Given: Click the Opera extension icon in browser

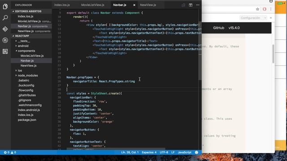Looking at the screenshot, I should click(x=265, y=9).
